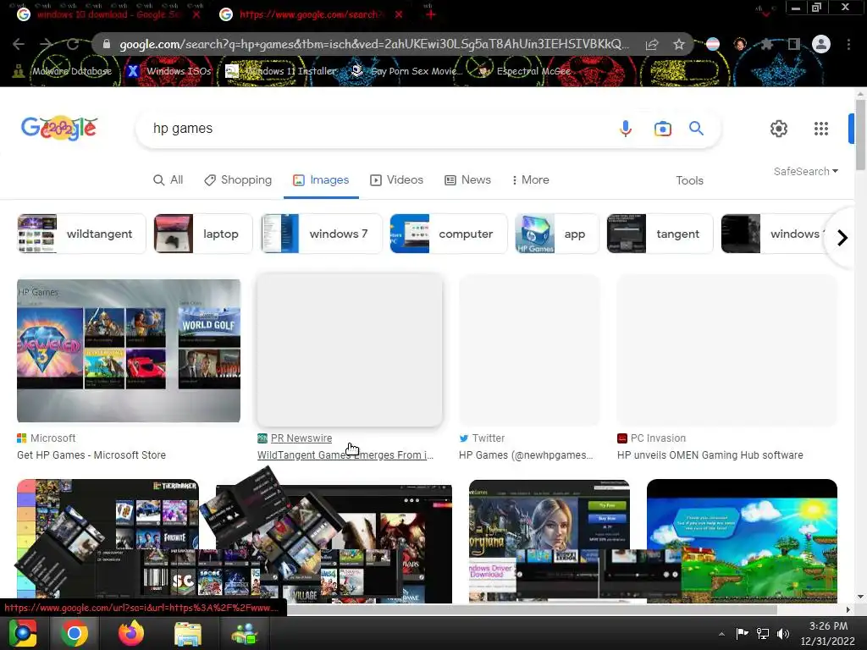Open platformer game thumbnail with clouds

tap(742, 541)
